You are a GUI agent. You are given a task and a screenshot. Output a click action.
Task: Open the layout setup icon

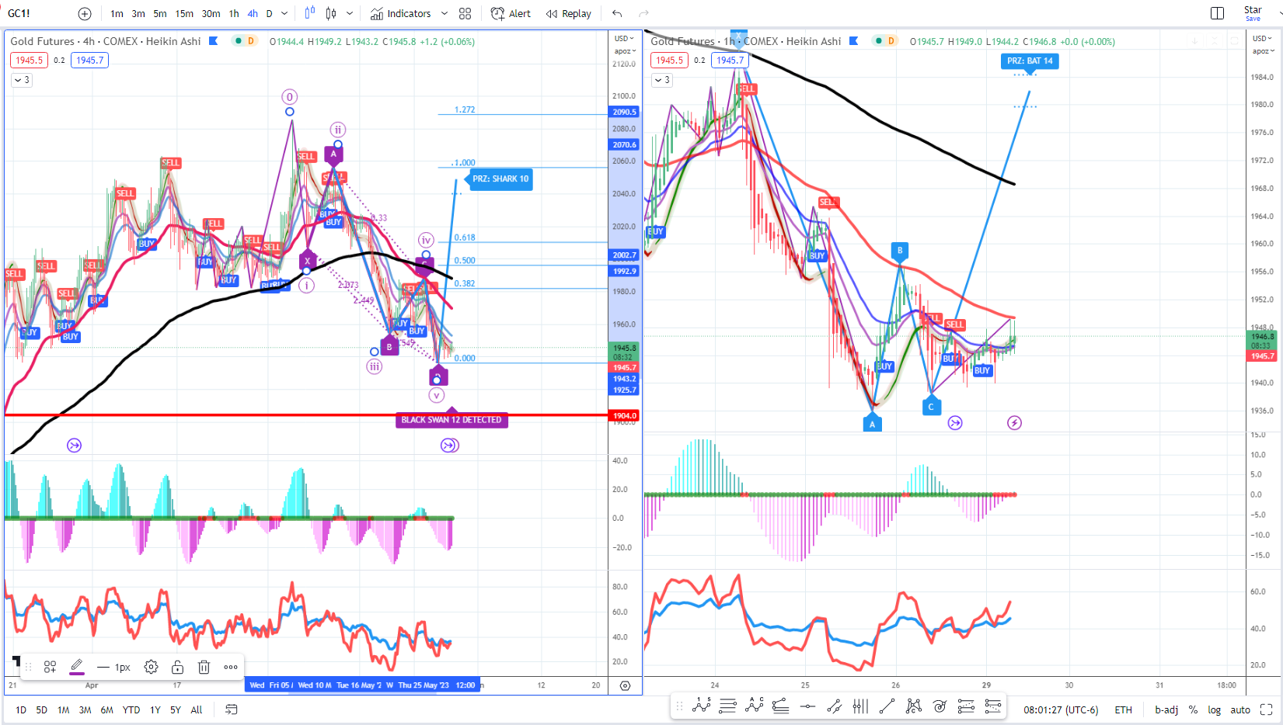click(1218, 13)
